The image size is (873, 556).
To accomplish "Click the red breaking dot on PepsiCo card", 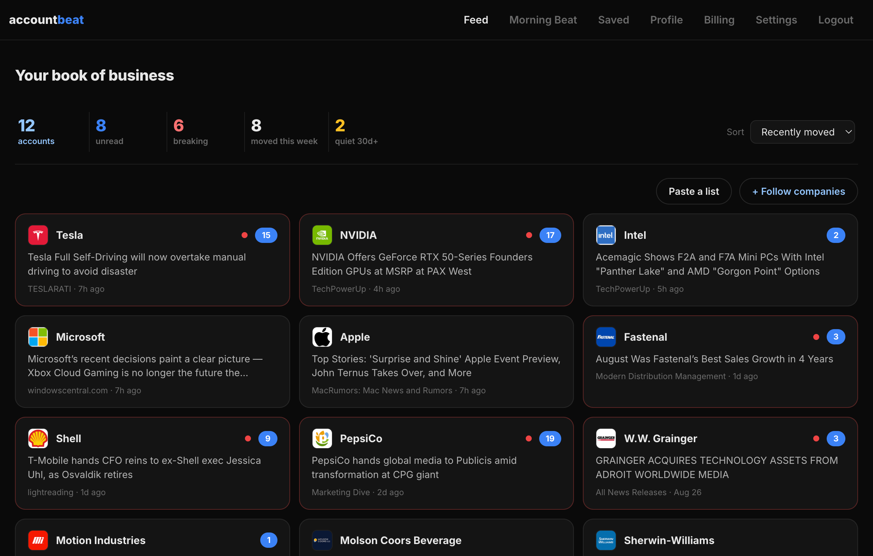I will [x=528, y=438].
